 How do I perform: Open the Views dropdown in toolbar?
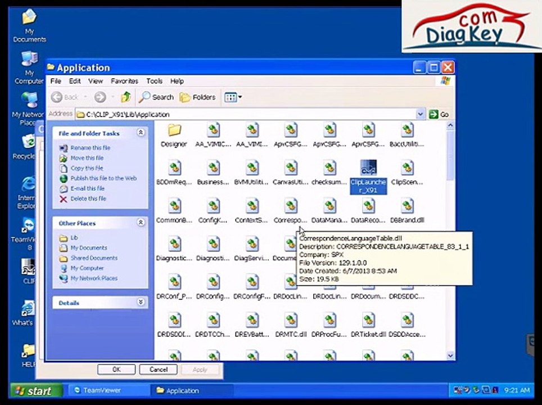[x=233, y=97]
